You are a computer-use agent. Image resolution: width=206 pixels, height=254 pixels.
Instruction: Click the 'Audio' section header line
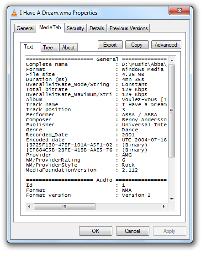pyautogui.click(x=96, y=180)
